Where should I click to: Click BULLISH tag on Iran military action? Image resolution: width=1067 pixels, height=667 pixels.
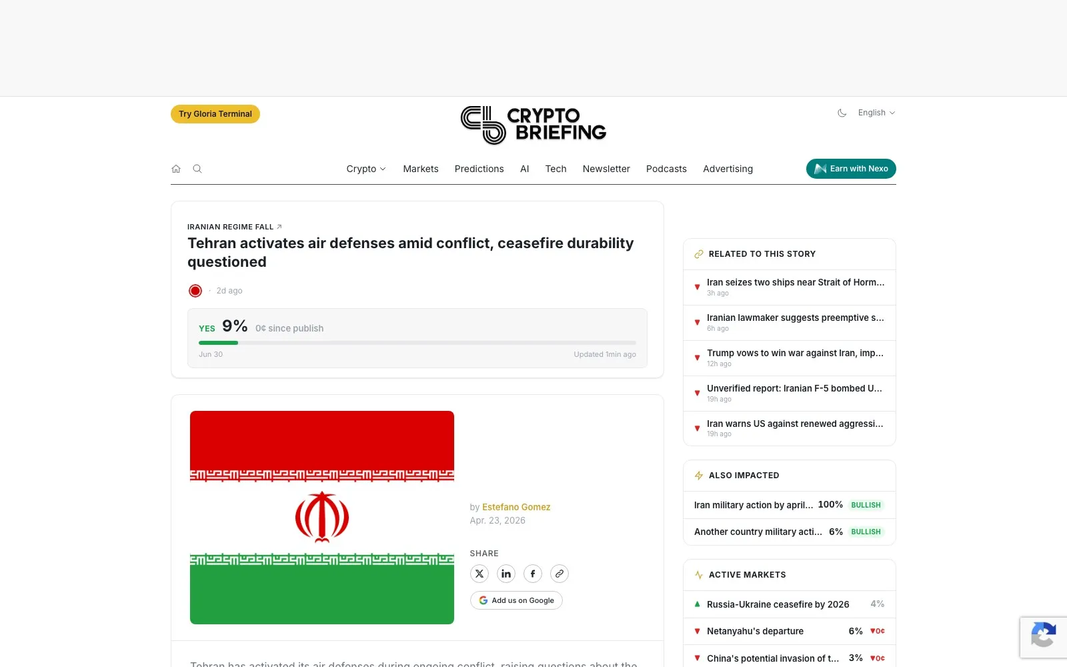(866, 505)
